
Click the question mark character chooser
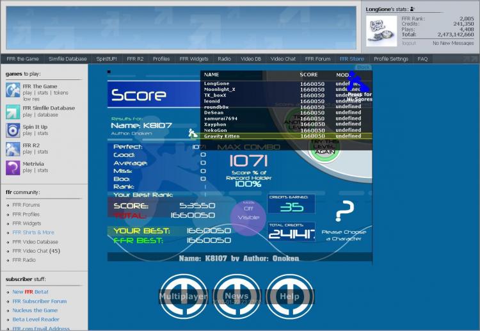[345, 210]
